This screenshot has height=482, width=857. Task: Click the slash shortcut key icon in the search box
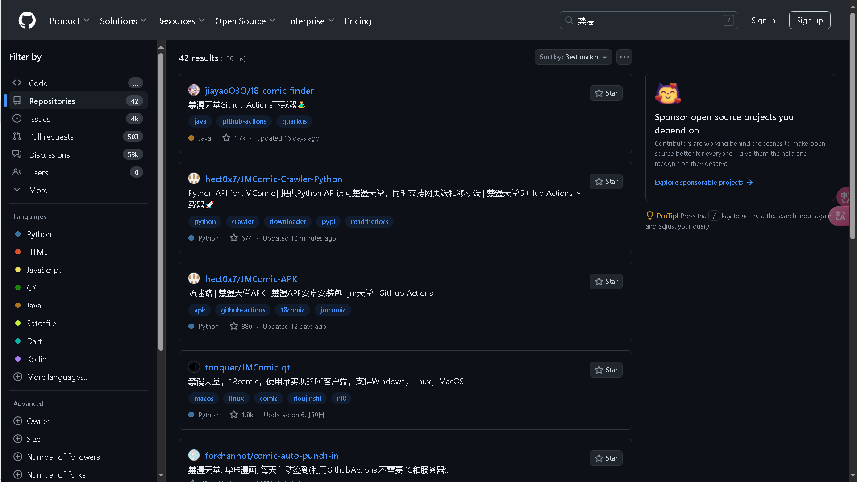pyautogui.click(x=728, y=21)
